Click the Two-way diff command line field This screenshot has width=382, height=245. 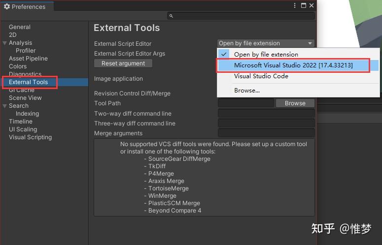tap(266, 114)
